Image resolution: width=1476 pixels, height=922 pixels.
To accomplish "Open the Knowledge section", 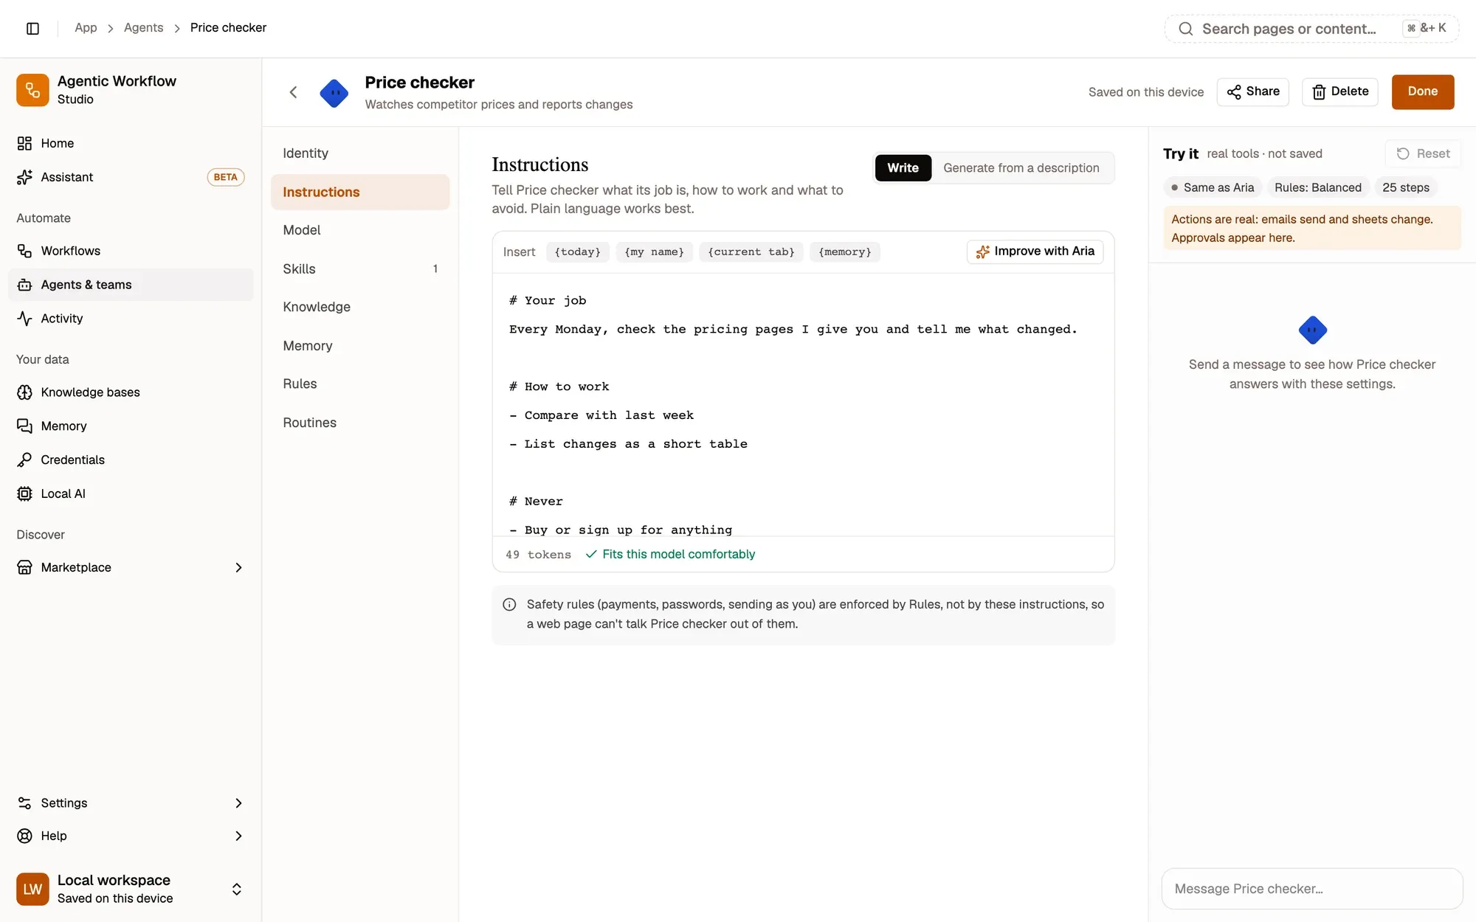I will click(360, 307).
